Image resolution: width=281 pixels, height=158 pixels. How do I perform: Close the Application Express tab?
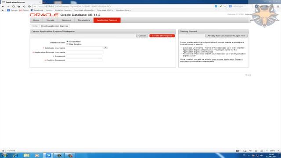click(x=40, y=2)
